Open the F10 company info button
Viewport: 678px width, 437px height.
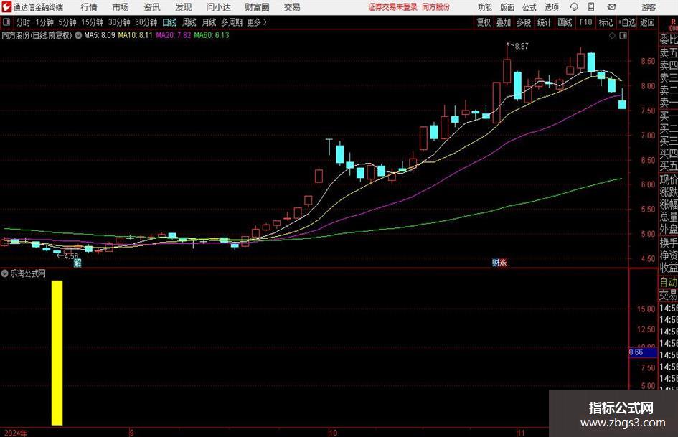(x=585, y=22)
